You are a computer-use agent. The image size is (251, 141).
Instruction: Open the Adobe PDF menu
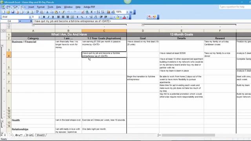click(89, 7)
